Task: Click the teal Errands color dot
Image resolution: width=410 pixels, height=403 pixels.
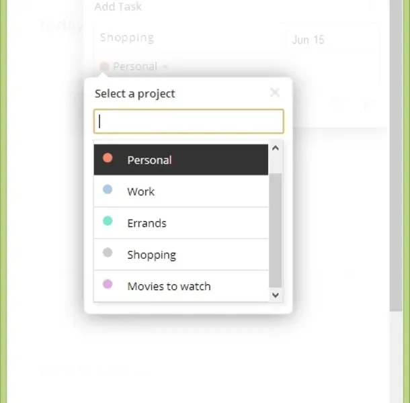Action: coord(108,221)
